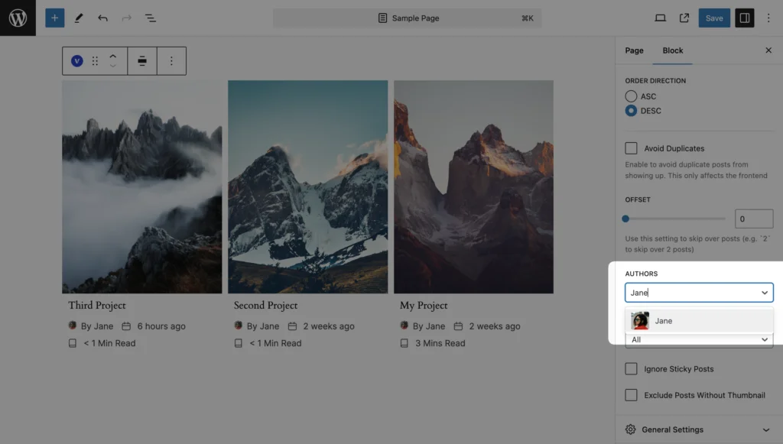The image size is (783, 444).
Task: Click the Offset slider handle
Action: click(x=625, y=219)
